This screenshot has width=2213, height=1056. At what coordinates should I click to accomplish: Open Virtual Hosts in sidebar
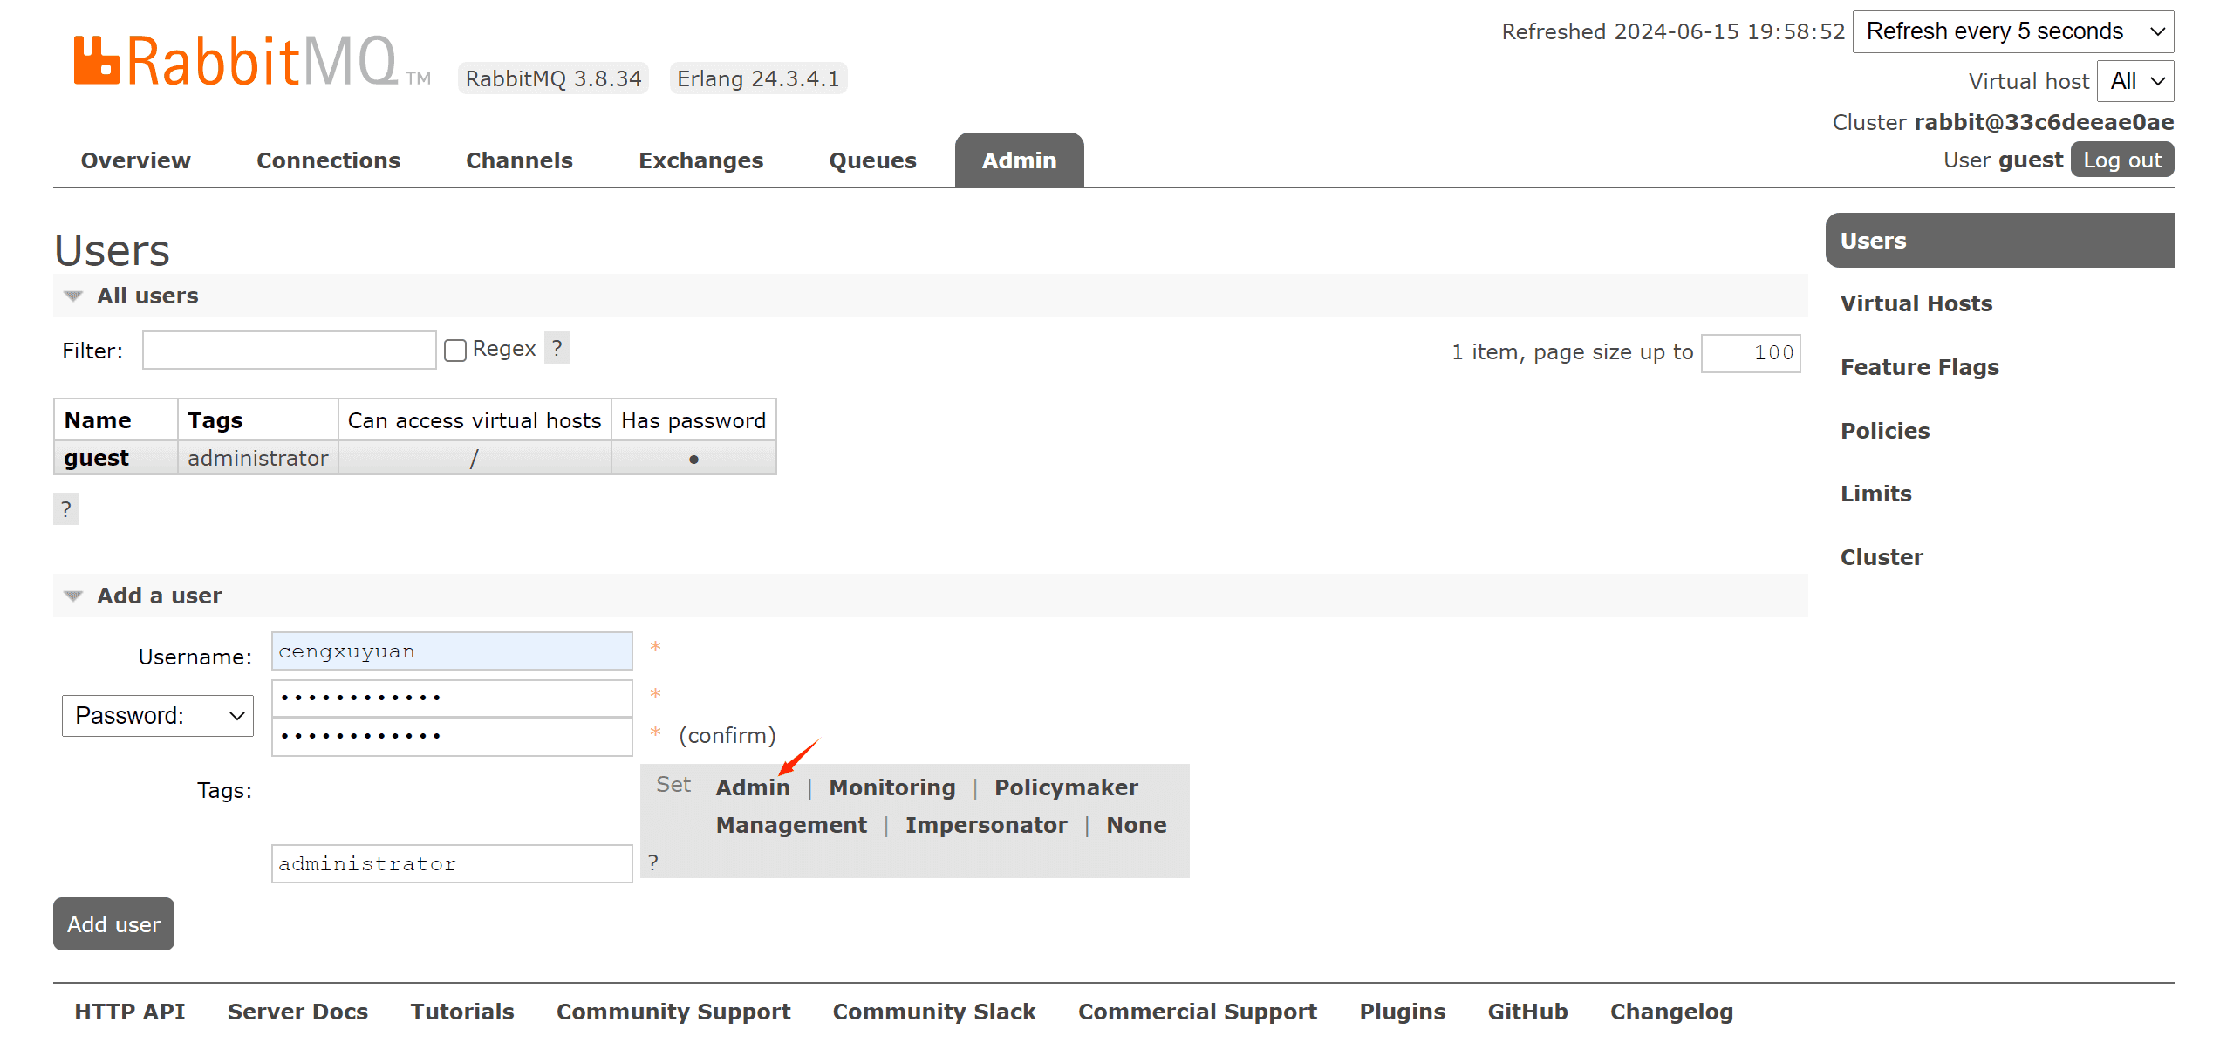point(1916,303)
